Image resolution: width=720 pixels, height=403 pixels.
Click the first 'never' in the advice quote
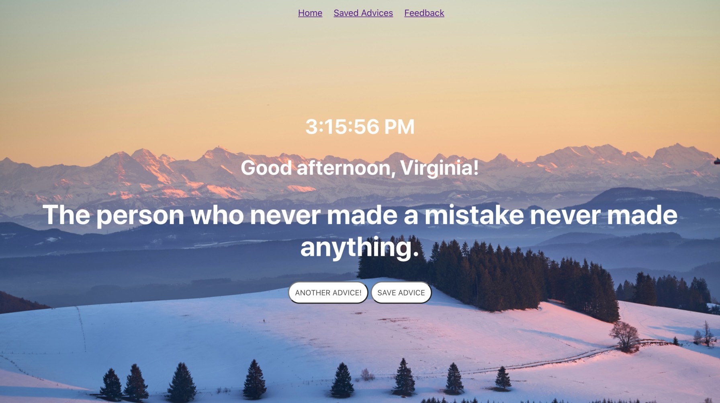(288, 216)
